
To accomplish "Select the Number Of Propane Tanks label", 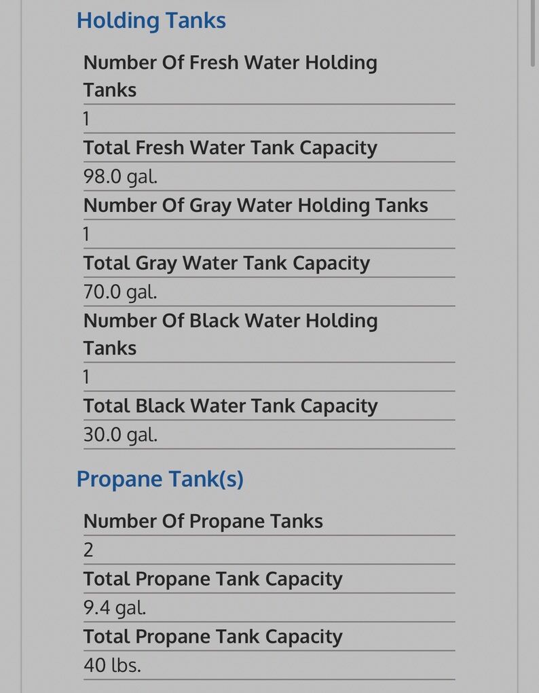I will pos(203,521).
